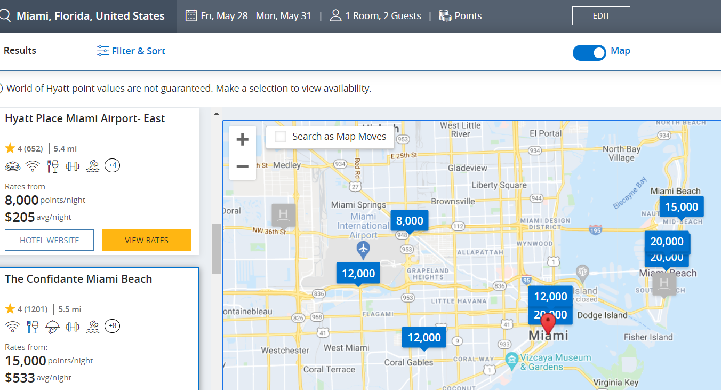Click Hyatt Place pool amenity icon

click(93, 166)
